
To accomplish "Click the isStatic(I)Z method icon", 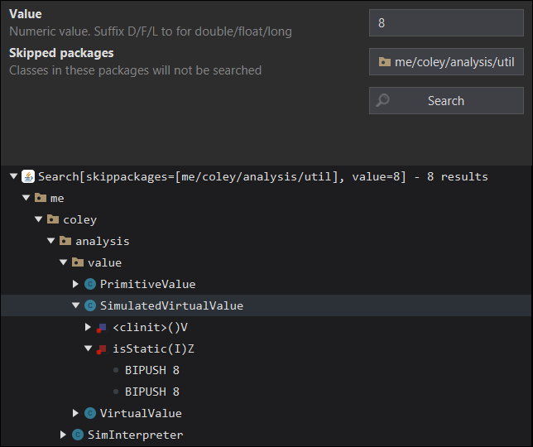I will click(x=102, y=349).
